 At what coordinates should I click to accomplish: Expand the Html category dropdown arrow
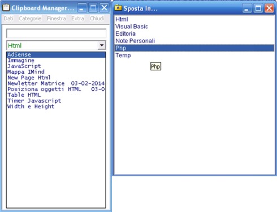102,45
